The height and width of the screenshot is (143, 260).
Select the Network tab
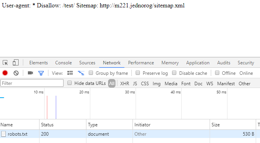[x=112, y=63]
